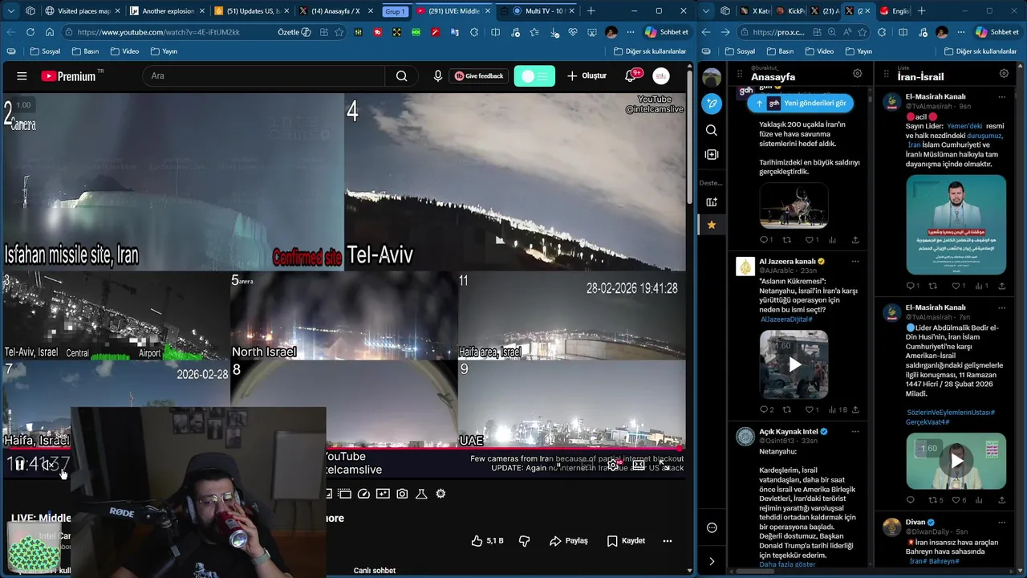Open the speed gauge extension icon below video
Image resolution: width=1027 pixels, height=578 pixels.
pyautogui.click(x=363, y=494)
